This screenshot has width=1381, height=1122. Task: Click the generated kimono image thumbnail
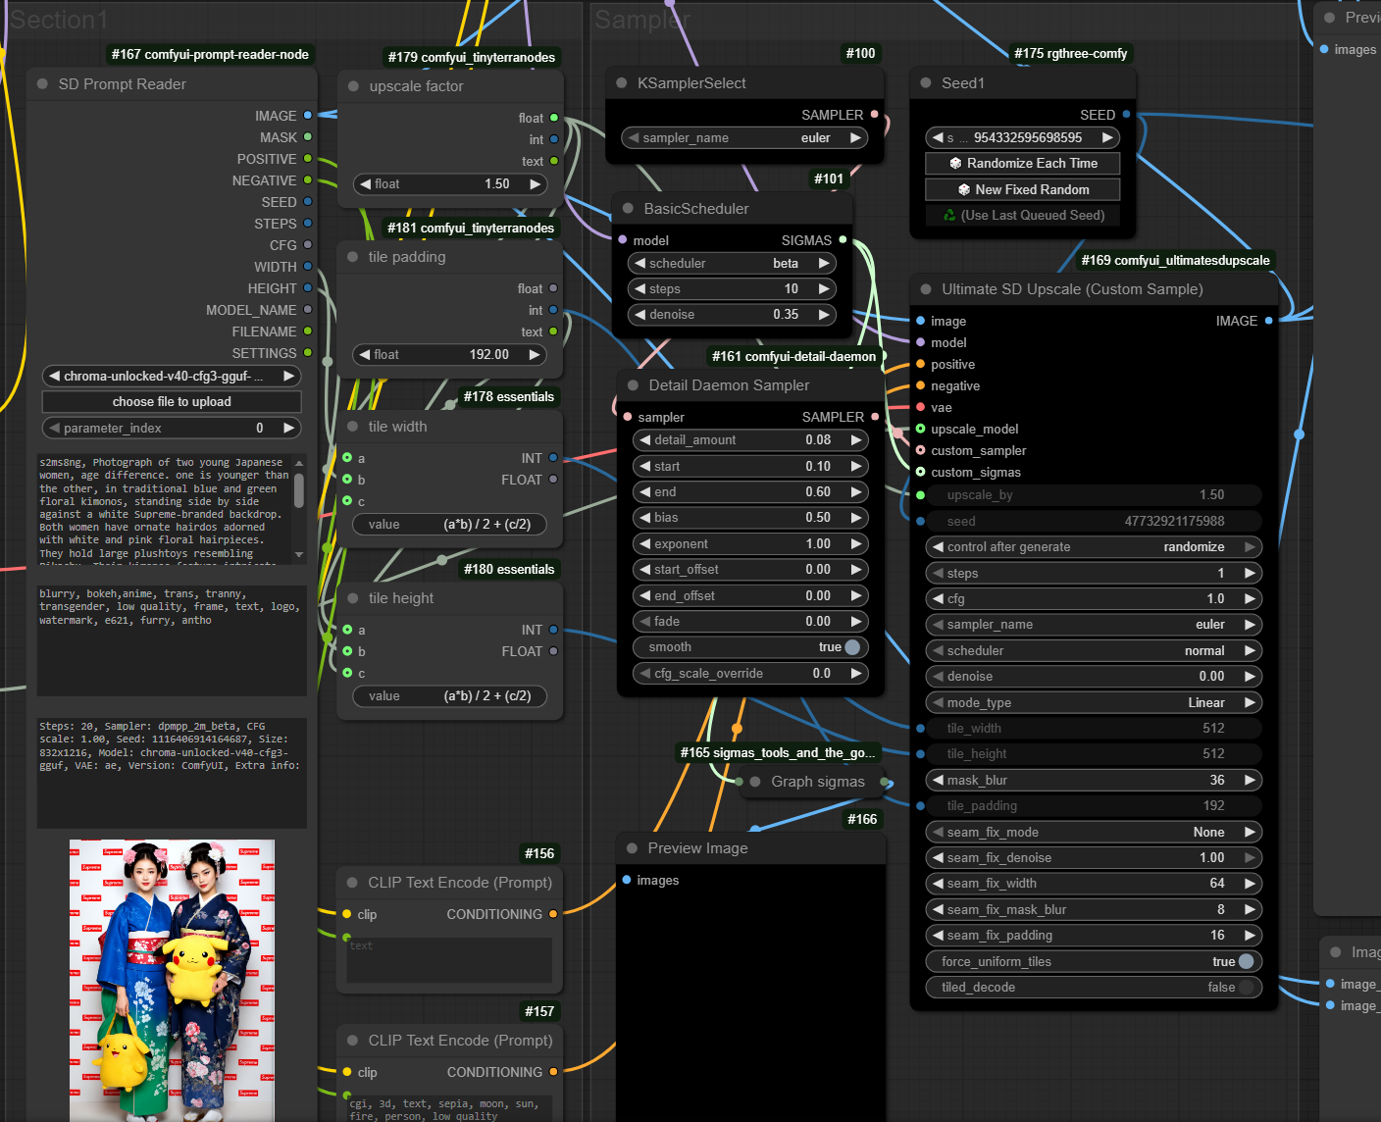(172, 980)
